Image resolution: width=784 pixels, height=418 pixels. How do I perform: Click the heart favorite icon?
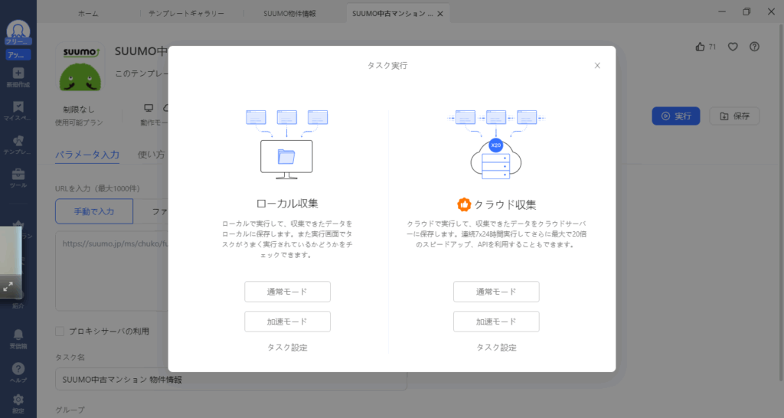733,47
